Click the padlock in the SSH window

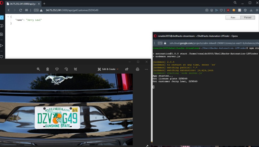pyautogui.click(x=165, y=43)
